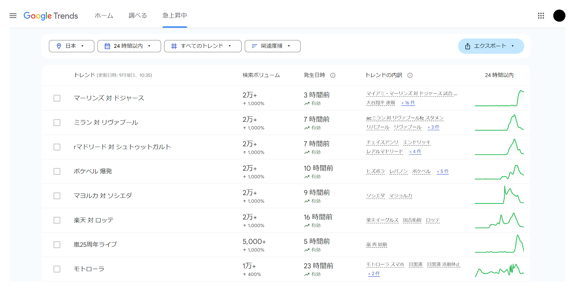Expand +3 件 in ミラン row
575x291 pixels.
434,127
